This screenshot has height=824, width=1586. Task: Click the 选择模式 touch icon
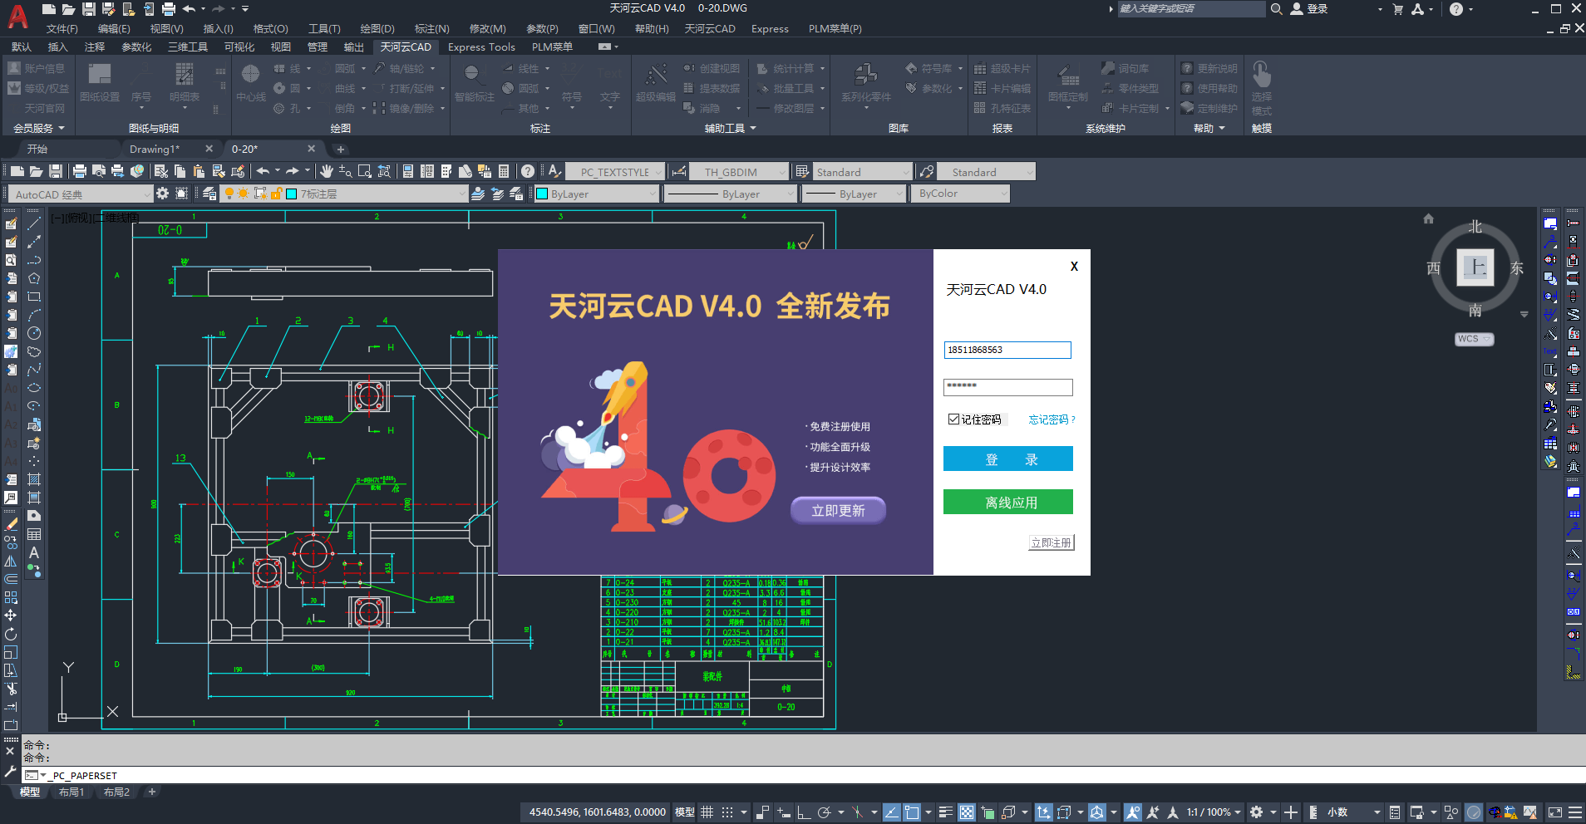coord(1262,87)
